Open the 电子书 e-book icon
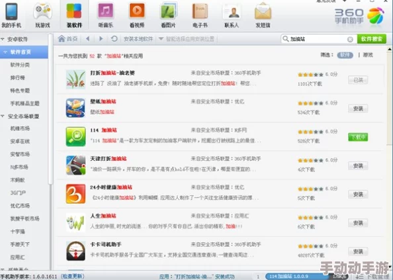 200,11
